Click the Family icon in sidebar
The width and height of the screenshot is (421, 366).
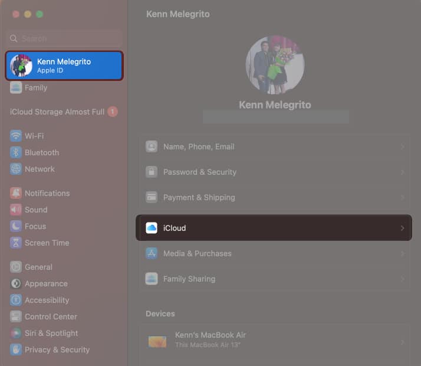coord(16,87)
